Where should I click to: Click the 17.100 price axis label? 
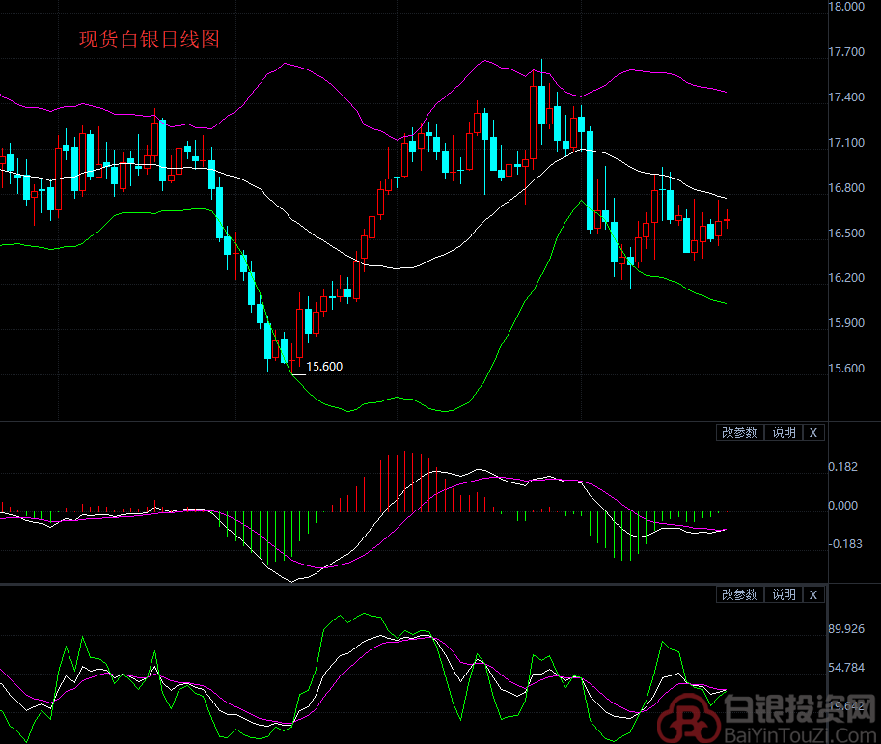point(846,143)
